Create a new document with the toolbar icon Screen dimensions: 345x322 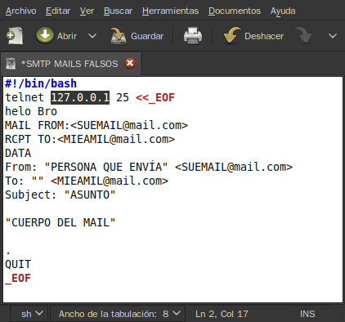tap(14, 36)
